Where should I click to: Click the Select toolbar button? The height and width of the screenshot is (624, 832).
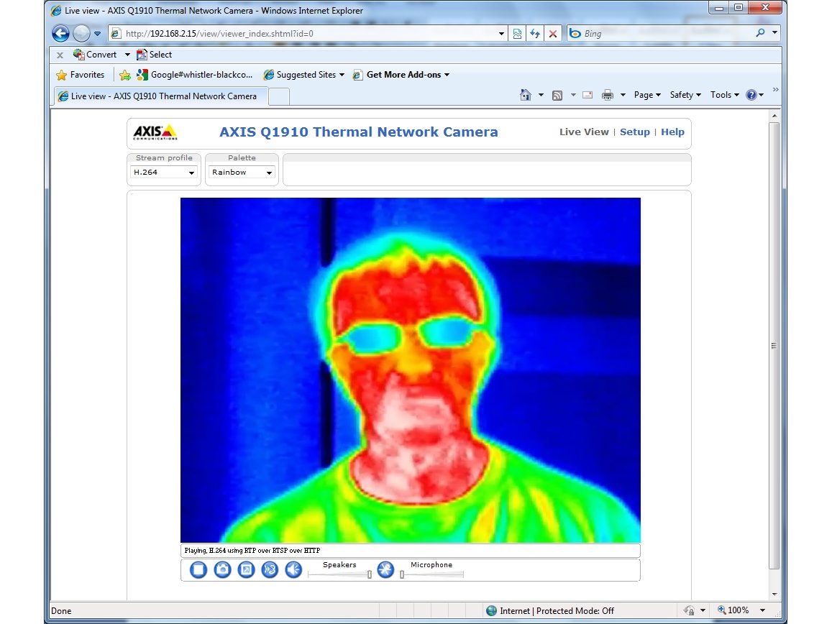pos(155,55)
